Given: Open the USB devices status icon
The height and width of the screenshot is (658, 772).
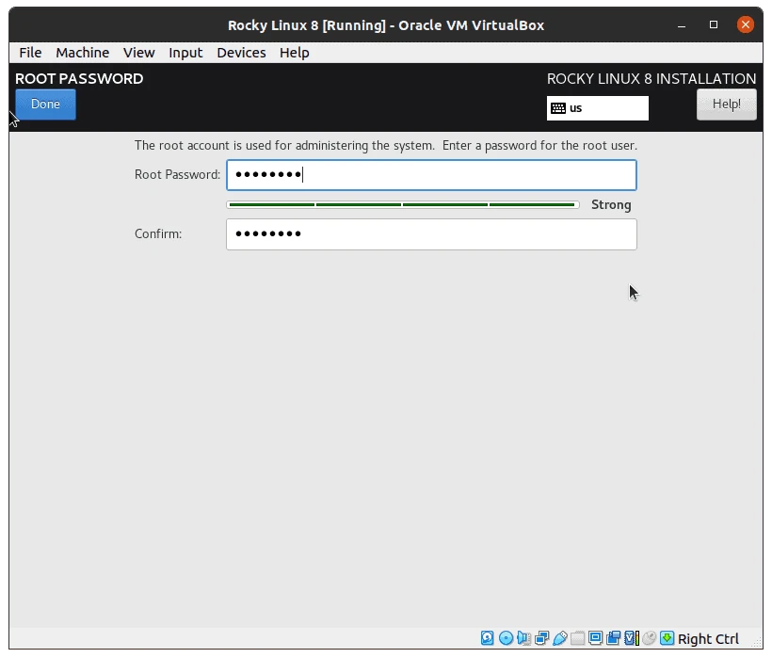Looking at the screenshot, I should (559, 638).
